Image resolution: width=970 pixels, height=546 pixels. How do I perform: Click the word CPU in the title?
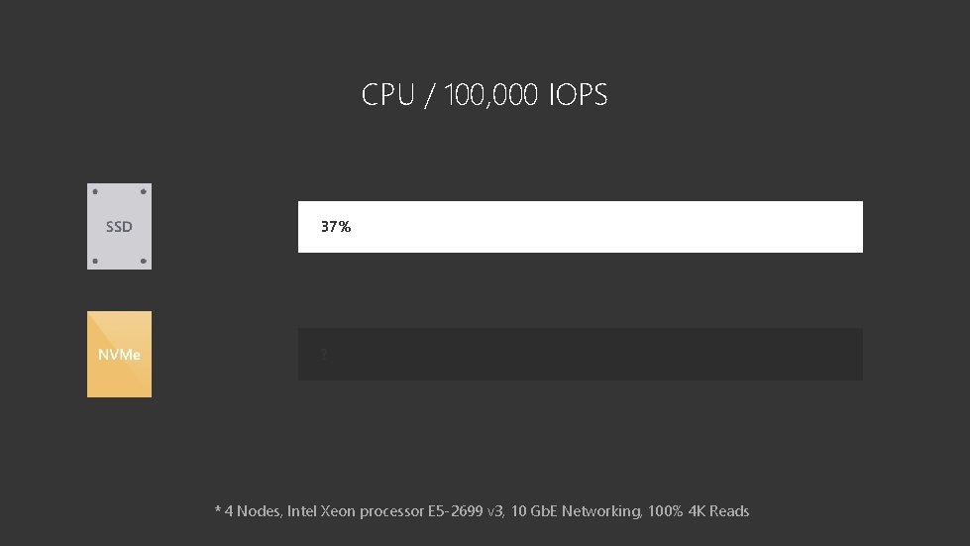coord(387,94)
